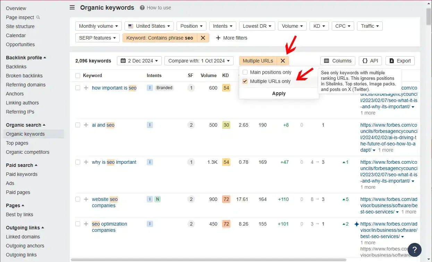Screen dimensions: 432x262
Task: Remove the "Contains phrase seo" filter
Action: pyautogui.click(x=203, y=38)
